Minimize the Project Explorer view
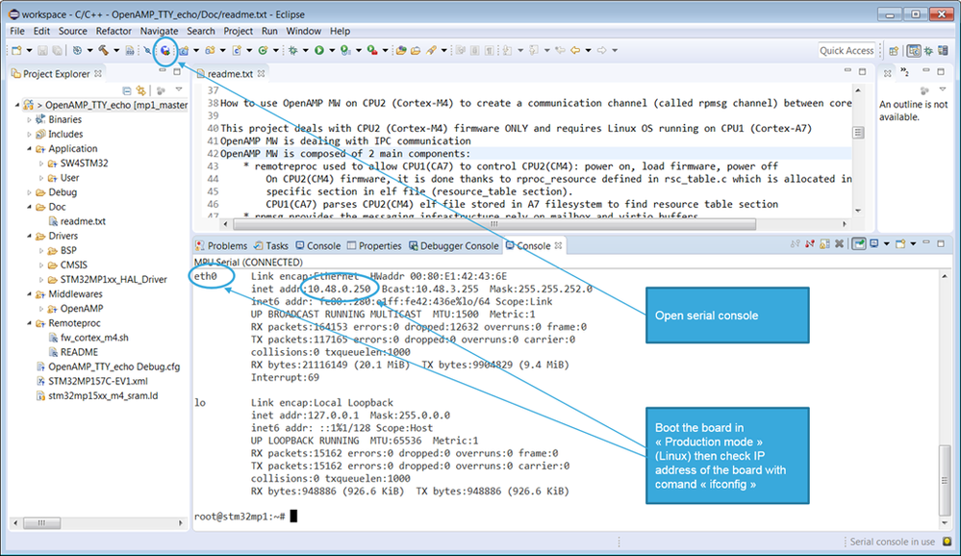Image resolution: width=961 pixels, height=556 pixels. click(163, 72)
